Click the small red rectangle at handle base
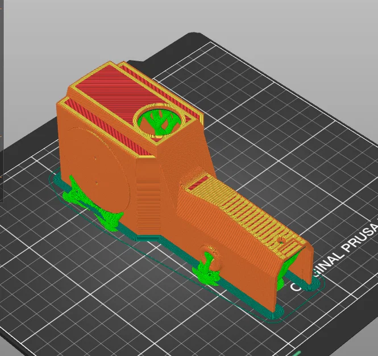The height and width of the screenshot is (356, 378). pyautogui.click(x=198, y=183)
